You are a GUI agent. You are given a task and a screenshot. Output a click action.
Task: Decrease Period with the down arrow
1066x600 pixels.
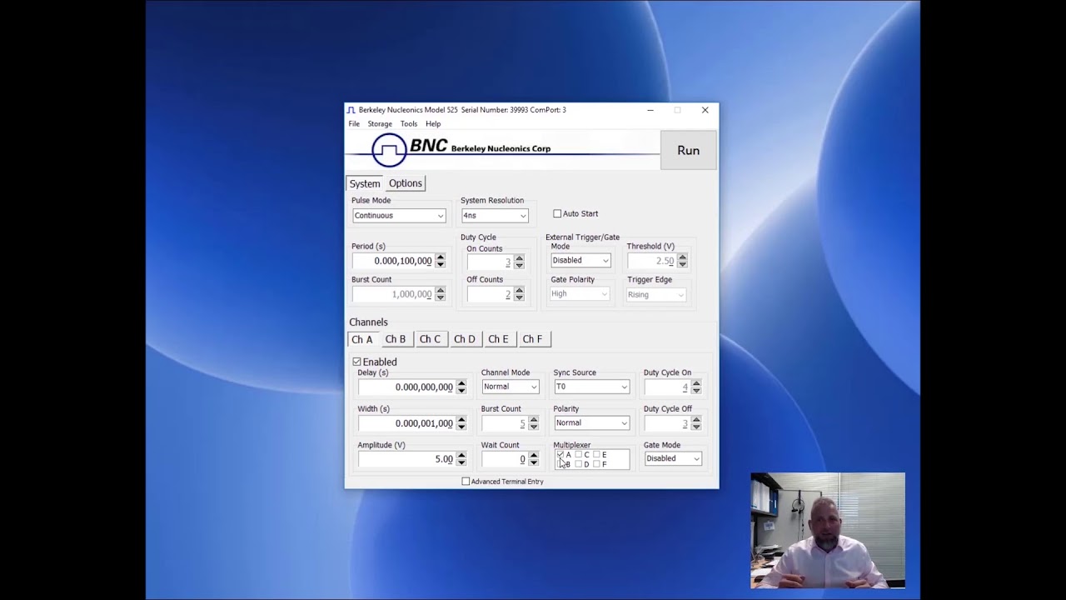pos(440,264)
